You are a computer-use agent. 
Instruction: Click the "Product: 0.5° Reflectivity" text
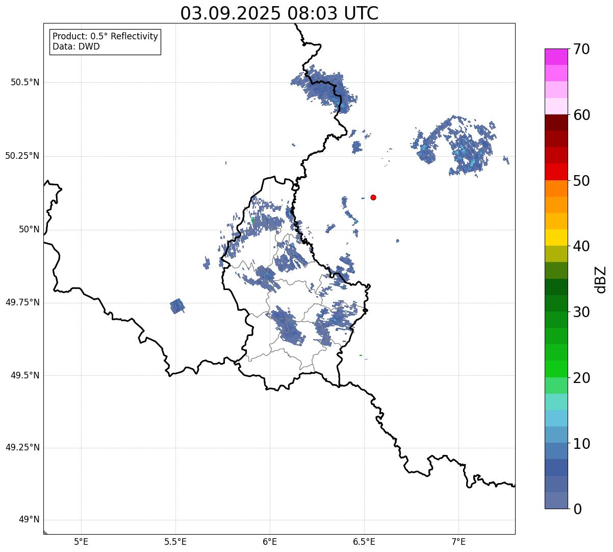tap(105, 37)
